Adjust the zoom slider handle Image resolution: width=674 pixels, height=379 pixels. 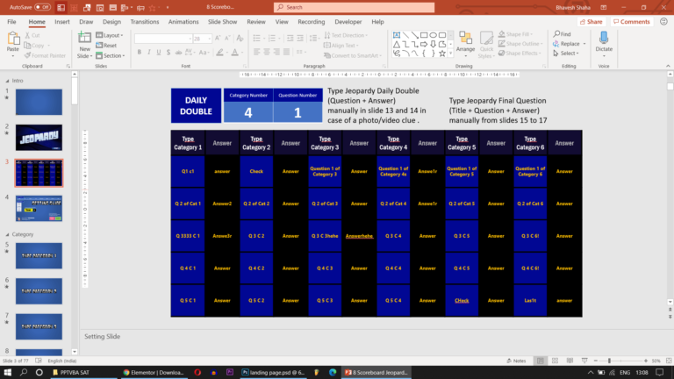(609, 361)
